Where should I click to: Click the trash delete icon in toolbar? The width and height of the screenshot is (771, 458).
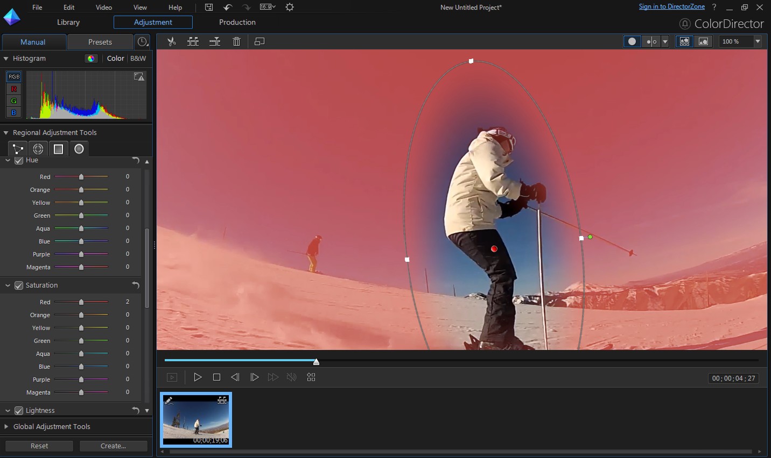[x=236, y=41]
